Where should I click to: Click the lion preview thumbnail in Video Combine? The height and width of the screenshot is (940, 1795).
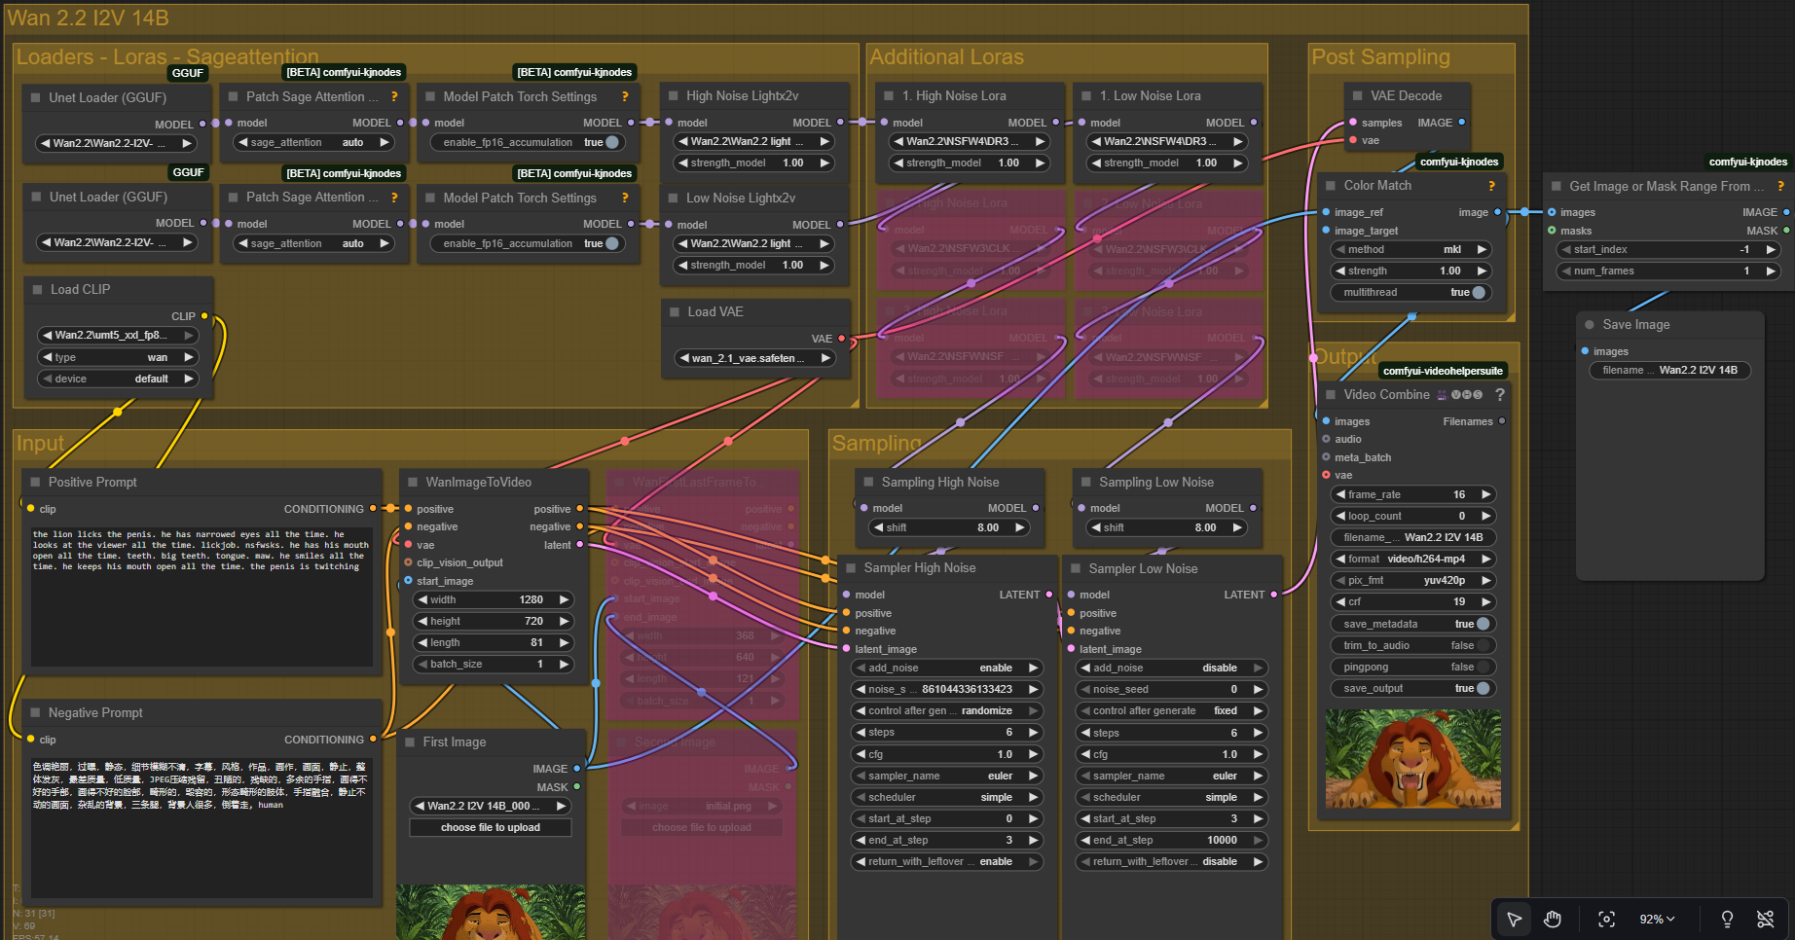[x=1412, y=759]
